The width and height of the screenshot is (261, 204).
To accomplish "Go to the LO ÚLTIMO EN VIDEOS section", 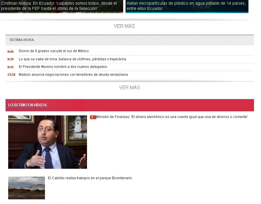I will [x=27, y=105].
